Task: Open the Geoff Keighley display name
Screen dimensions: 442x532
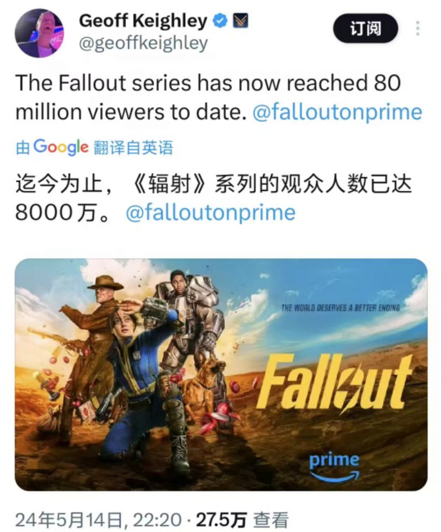Action: pyautogui.click(x=143, y=21)
